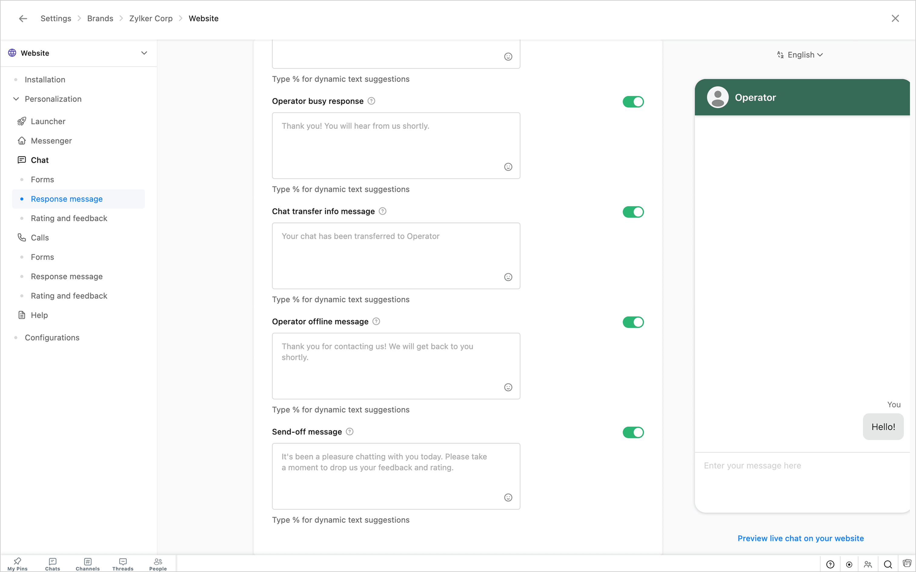Open Channels from bottom bar
916x572 pixels.
[x=88, y=564]
